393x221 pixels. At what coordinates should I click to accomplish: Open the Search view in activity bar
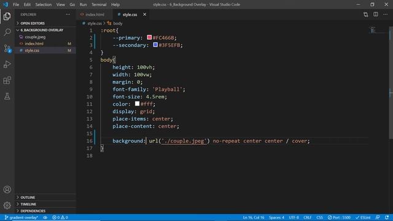7,32
